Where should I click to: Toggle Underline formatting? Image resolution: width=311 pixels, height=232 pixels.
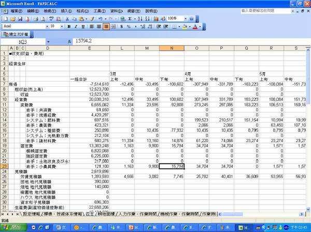coord(82,26)
